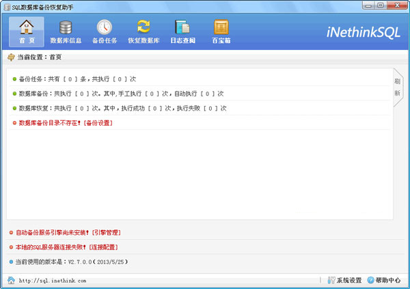
Task: Click the signpost icon beside 当前位置
Action: click(x=11, y=57)
